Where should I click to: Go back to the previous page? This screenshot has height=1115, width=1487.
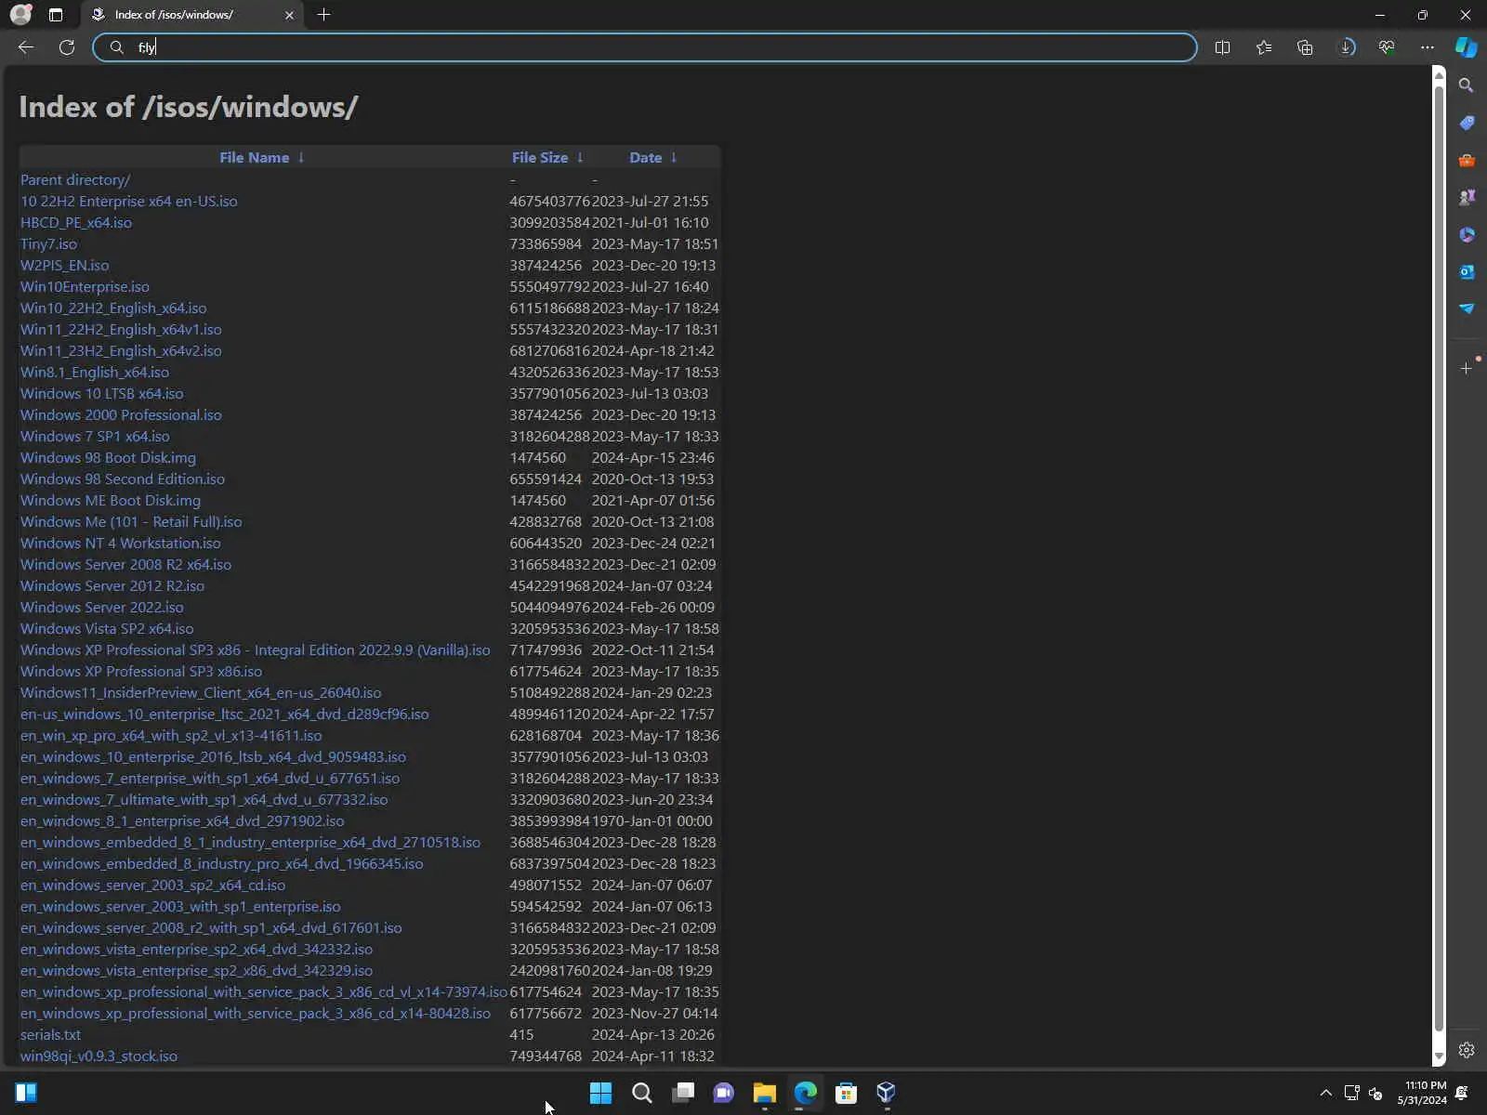[26, 47]
